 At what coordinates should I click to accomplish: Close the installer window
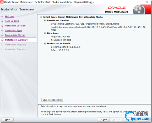(x=147, y=2)
